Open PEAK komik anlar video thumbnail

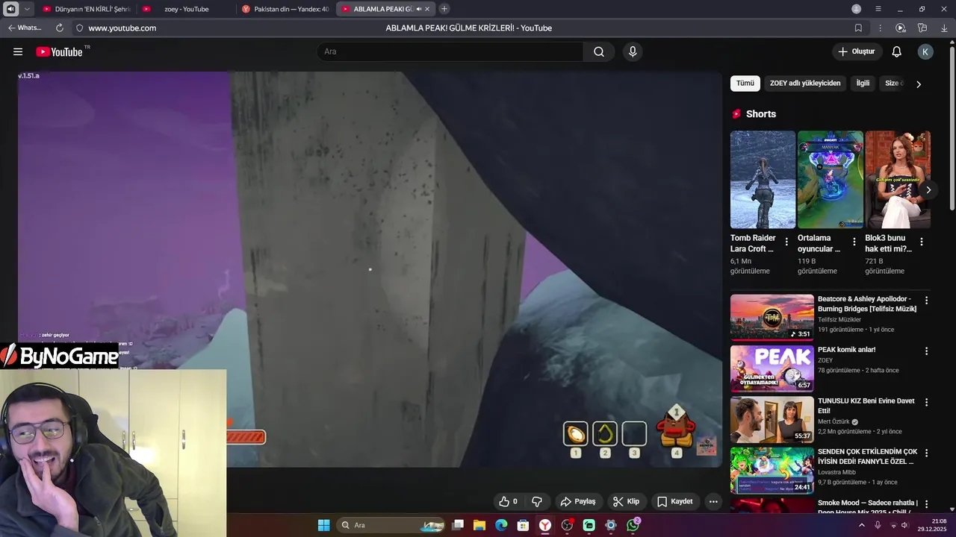pyautogui.click(x=772, y=368)
